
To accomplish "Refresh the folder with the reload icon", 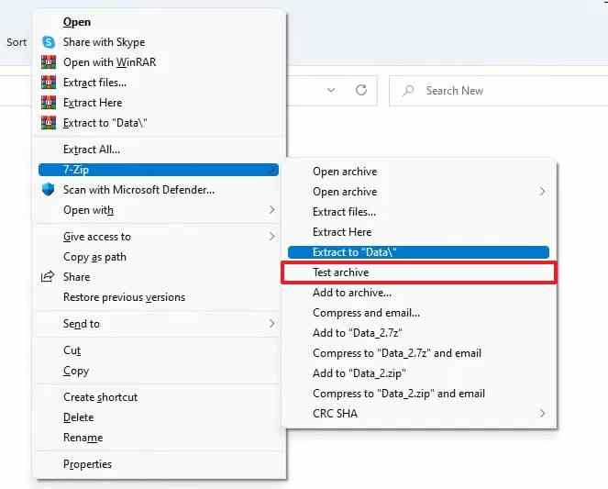I will pos(361,90).
